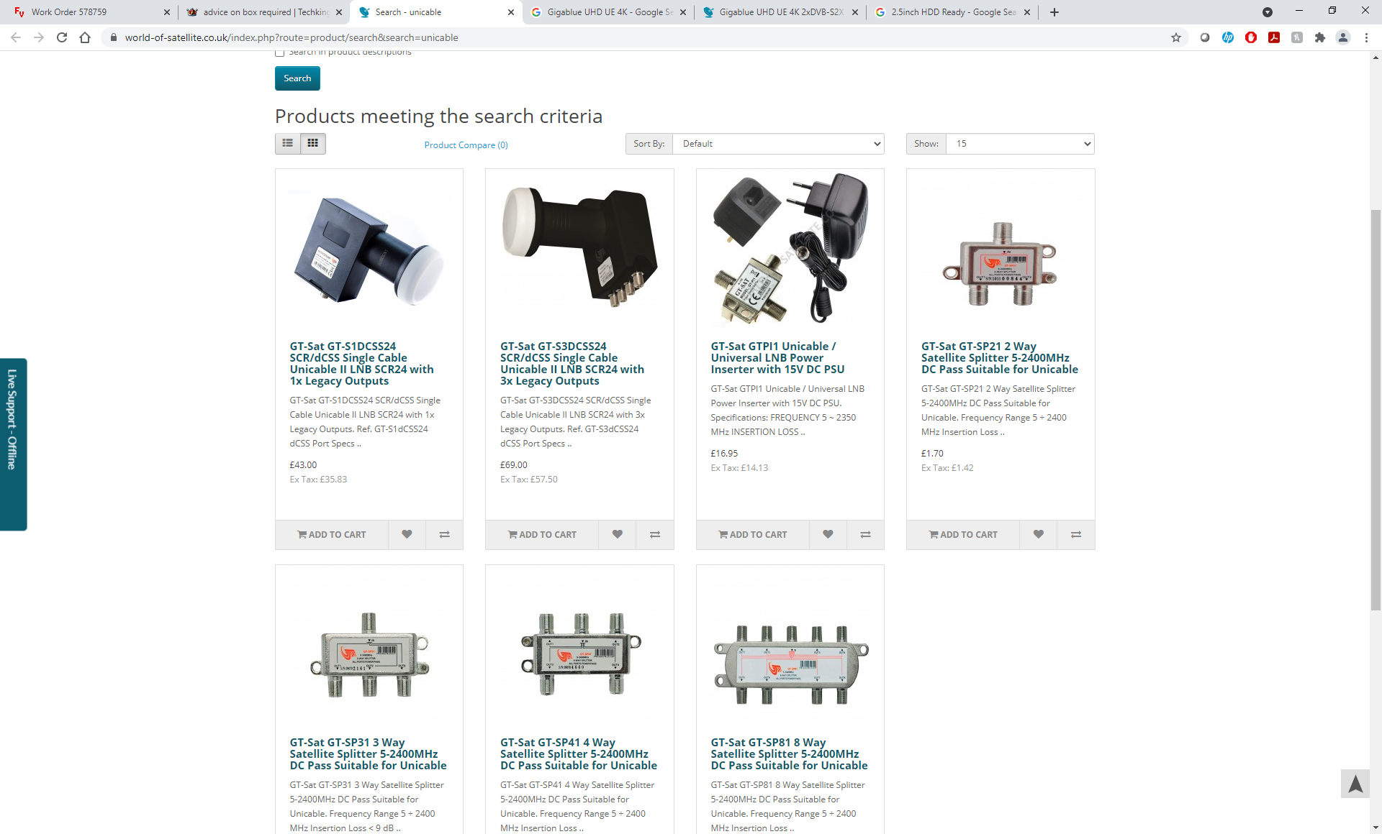The image size is (1382, 834).
Task: Open GT-Sat GT-SP41 4 Way title link
Action: [x=579, y=754]
